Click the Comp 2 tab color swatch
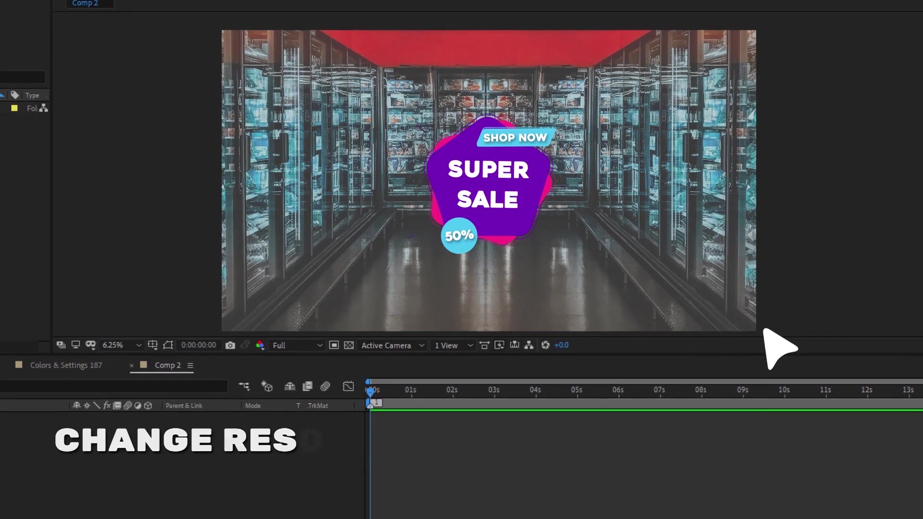The image size is (923, 519). click(143, 365)
